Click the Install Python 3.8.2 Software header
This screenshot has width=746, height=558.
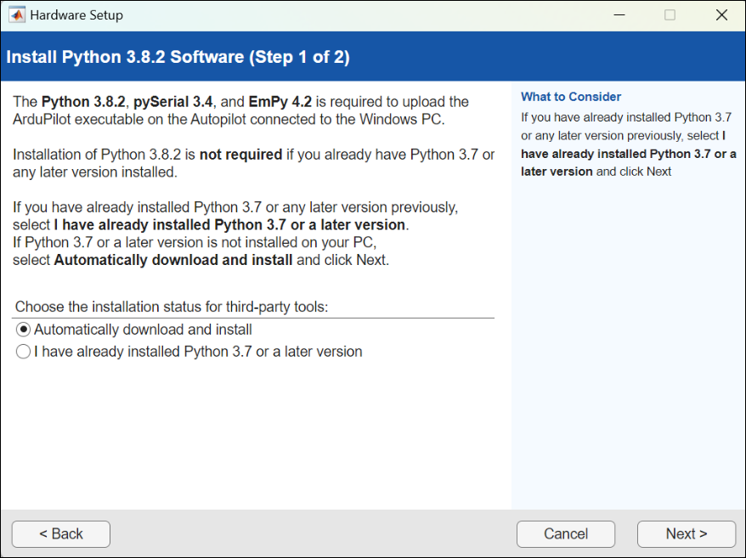178,58
